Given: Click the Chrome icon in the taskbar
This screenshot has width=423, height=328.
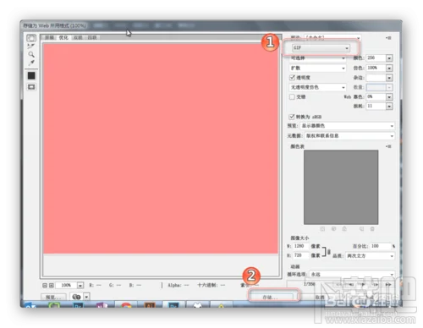Looking at the screenshot, I should click(x=126, y=305).
